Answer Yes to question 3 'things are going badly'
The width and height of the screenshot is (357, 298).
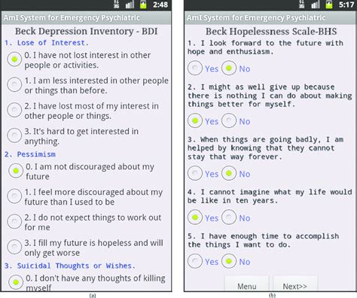pyautogui.click(x=195, y=173)
